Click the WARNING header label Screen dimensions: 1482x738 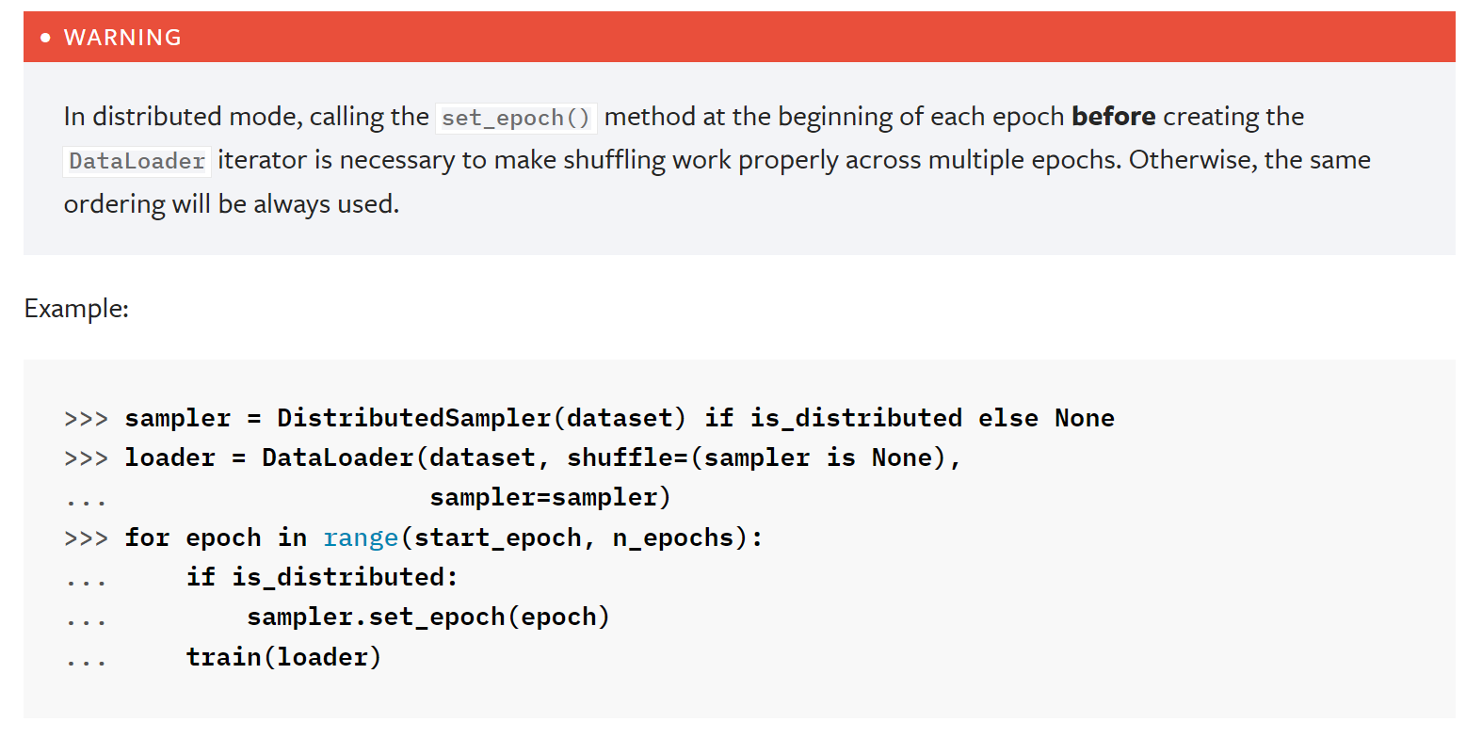click(122, 38)
